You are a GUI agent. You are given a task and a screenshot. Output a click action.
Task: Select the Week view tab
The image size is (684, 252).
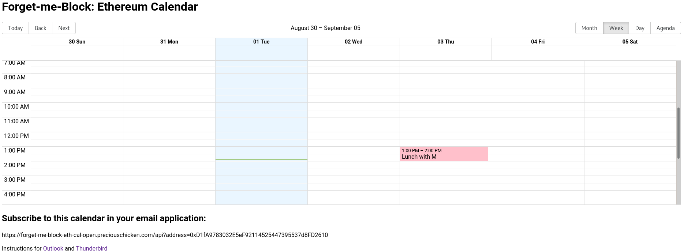point(616,28)
